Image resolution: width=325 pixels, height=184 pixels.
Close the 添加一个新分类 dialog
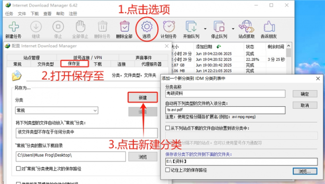(x=318, y=78)
